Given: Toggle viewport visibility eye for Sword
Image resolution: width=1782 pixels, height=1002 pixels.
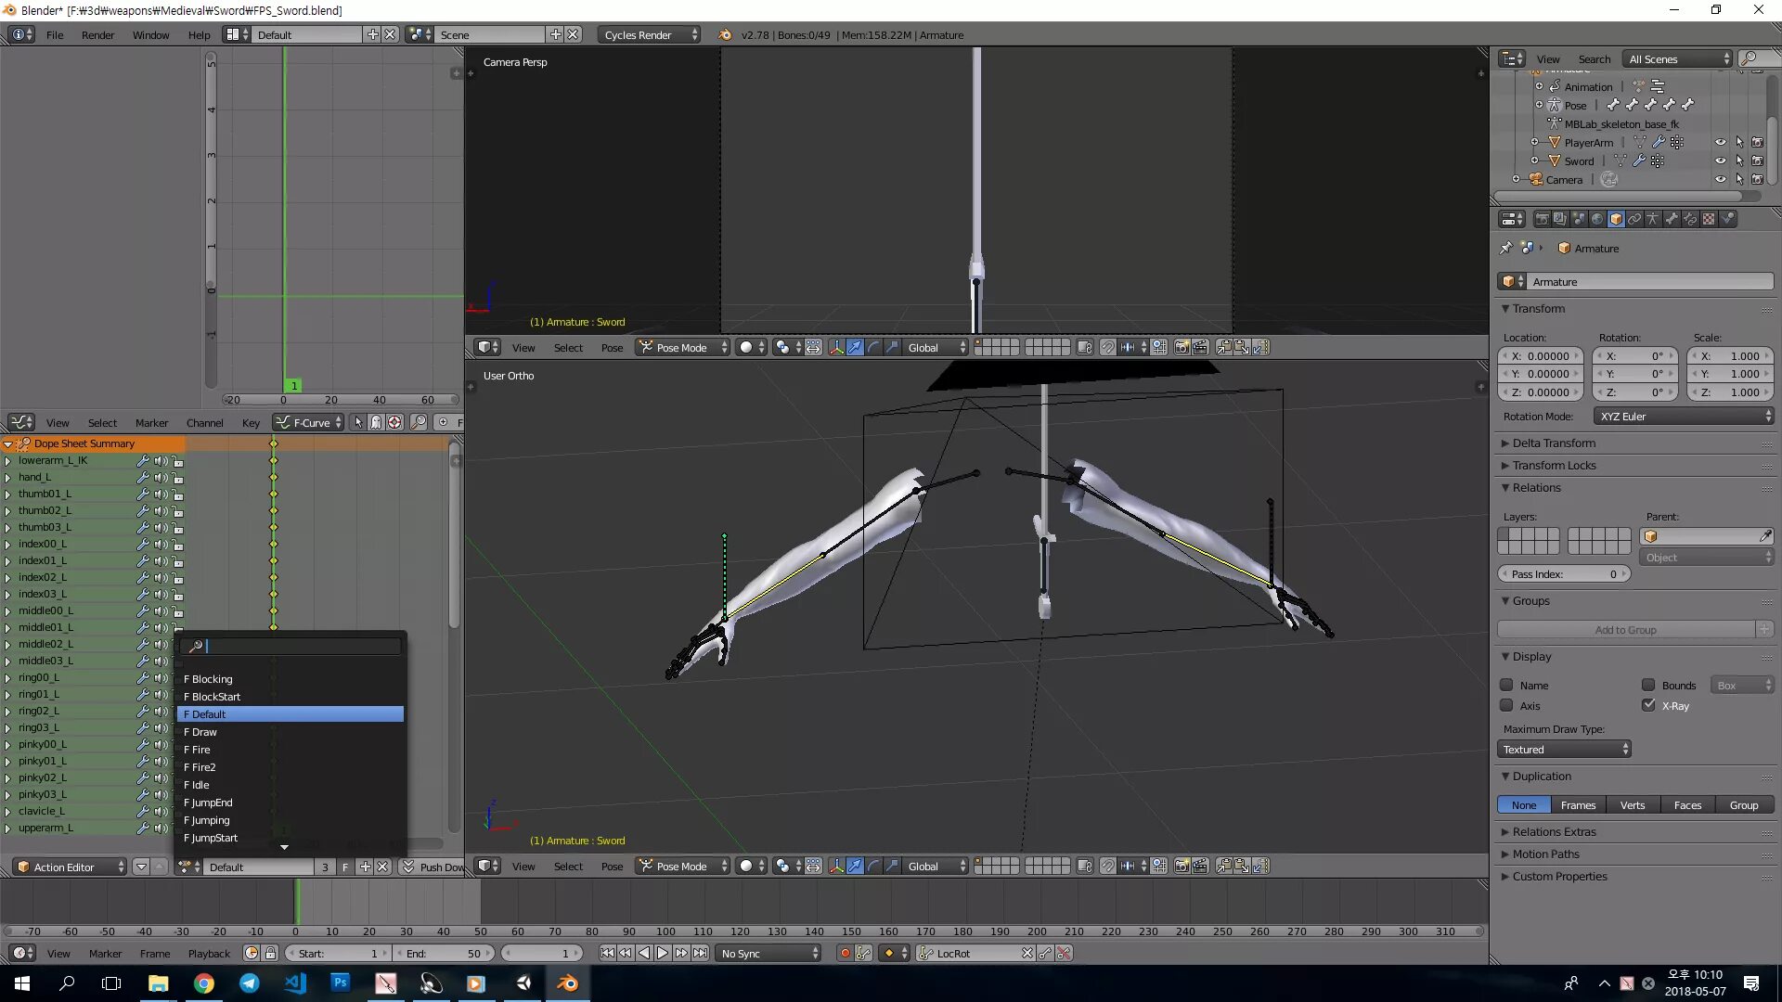Looking at the screenshot, I should click(1720, 161).
